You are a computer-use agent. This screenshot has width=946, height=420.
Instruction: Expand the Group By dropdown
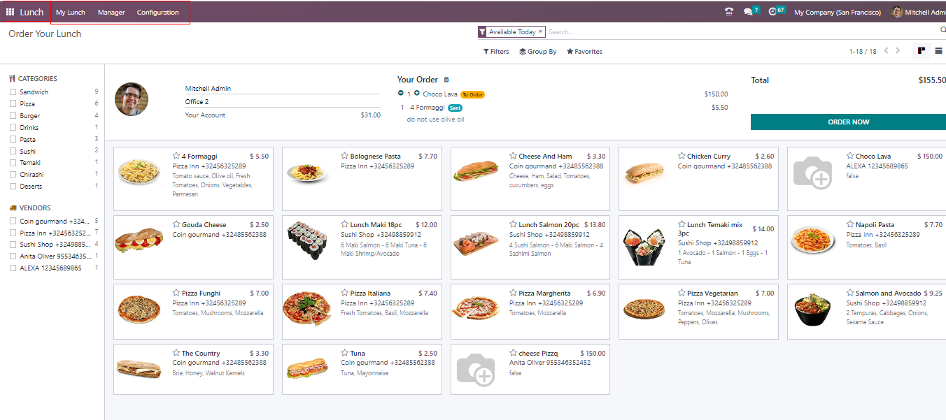pos(538,52)
